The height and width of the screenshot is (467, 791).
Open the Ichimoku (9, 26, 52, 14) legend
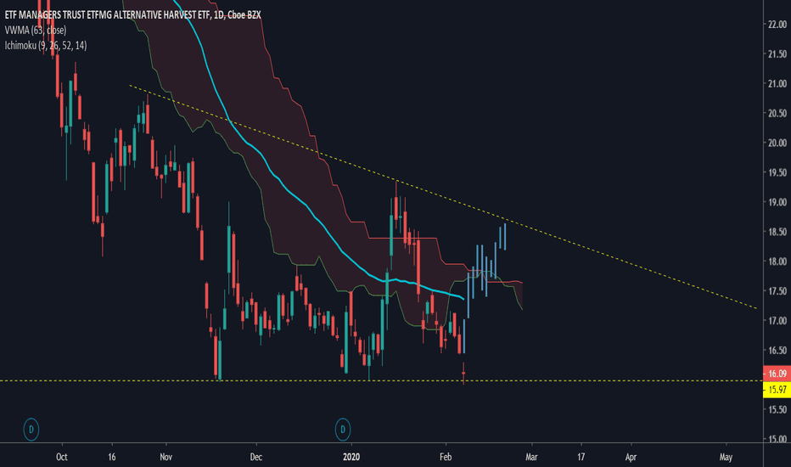pos(45,46)
